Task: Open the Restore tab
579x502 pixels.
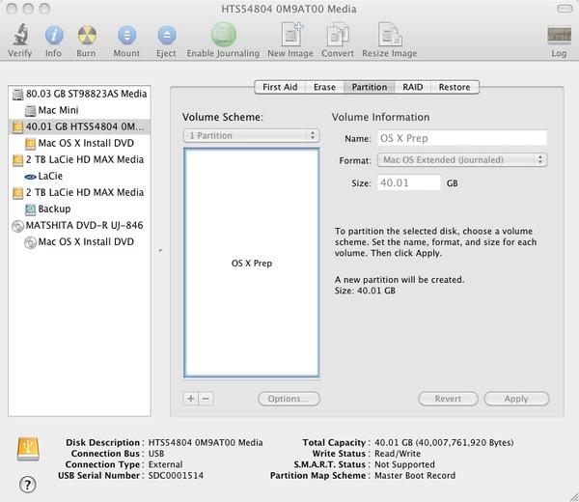Action: (x=455, y=87)
